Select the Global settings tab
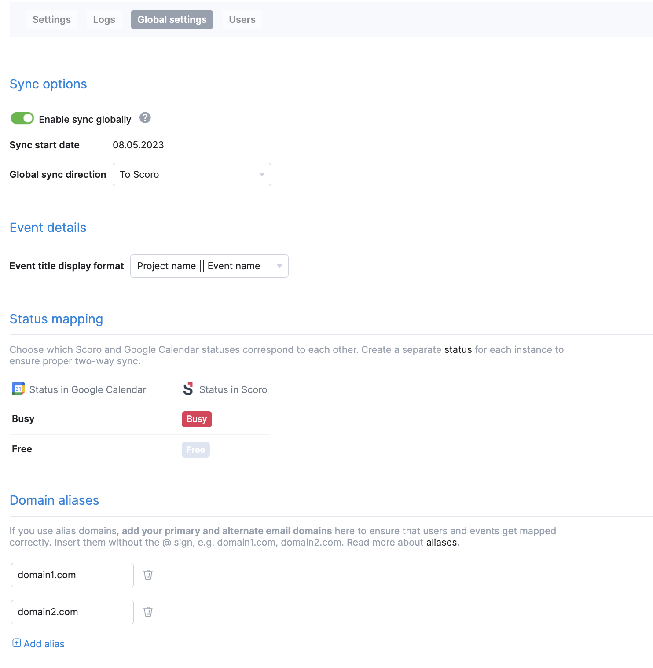Image resolution: width=653 pixels, height=668 pixels. [x=172, y=20]
